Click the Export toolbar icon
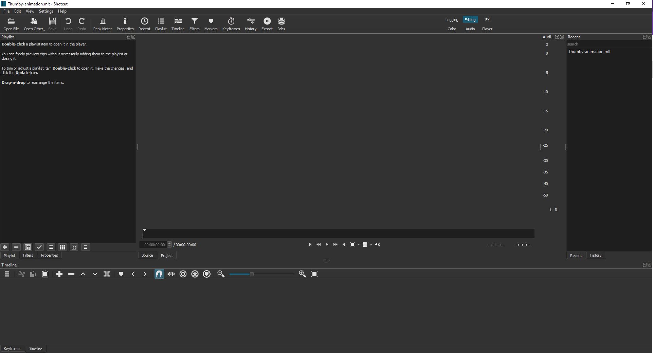 267,24
